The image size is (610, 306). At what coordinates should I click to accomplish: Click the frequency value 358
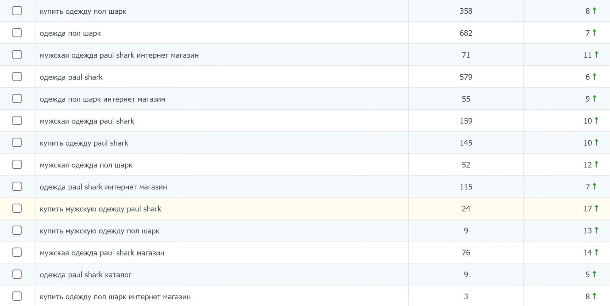pos(466,11)
